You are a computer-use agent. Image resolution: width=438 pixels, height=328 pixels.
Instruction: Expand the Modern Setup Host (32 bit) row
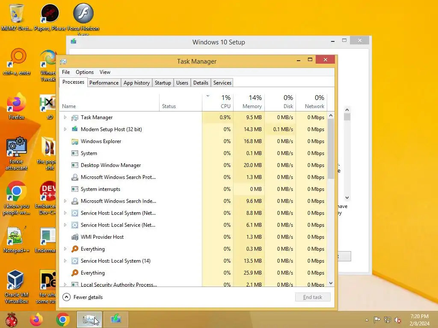click(x=65, y=129)
